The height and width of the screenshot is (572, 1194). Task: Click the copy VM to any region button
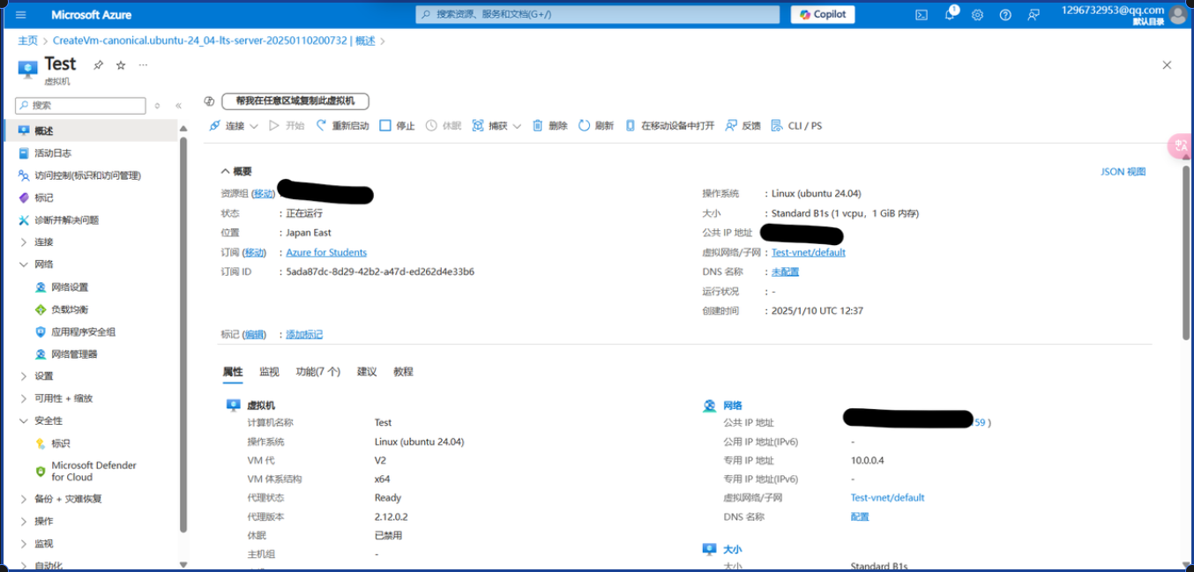coord(295,101)
